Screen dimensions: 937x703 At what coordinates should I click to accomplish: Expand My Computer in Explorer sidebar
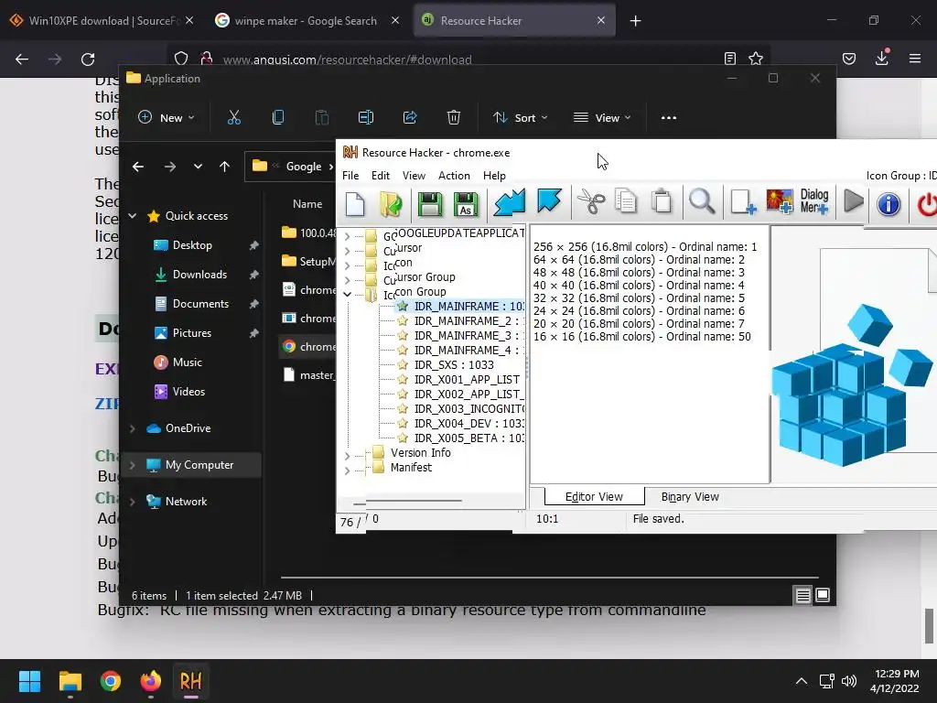coord(132,465)
